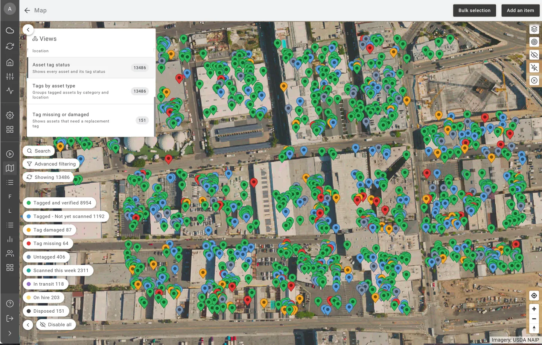This screenshot has height=345, width=542.
Task: Click Disable all button
Action: [56, 325]
